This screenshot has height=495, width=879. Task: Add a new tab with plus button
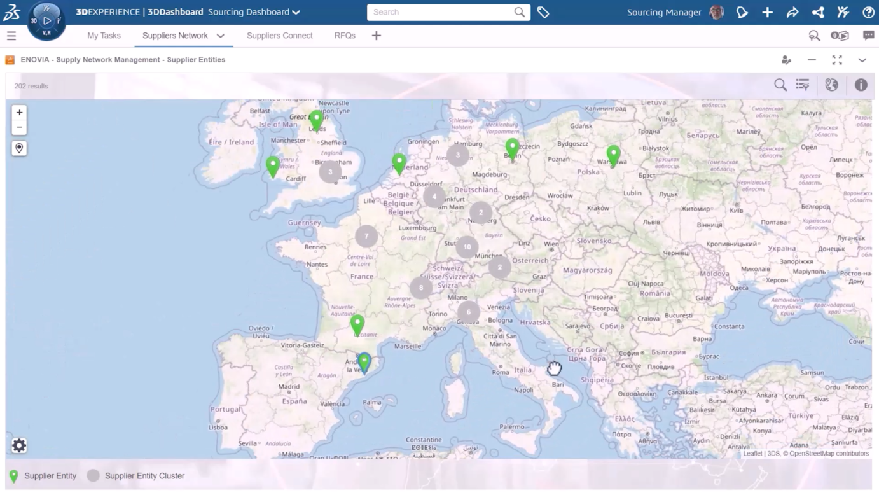pos(377,36)
